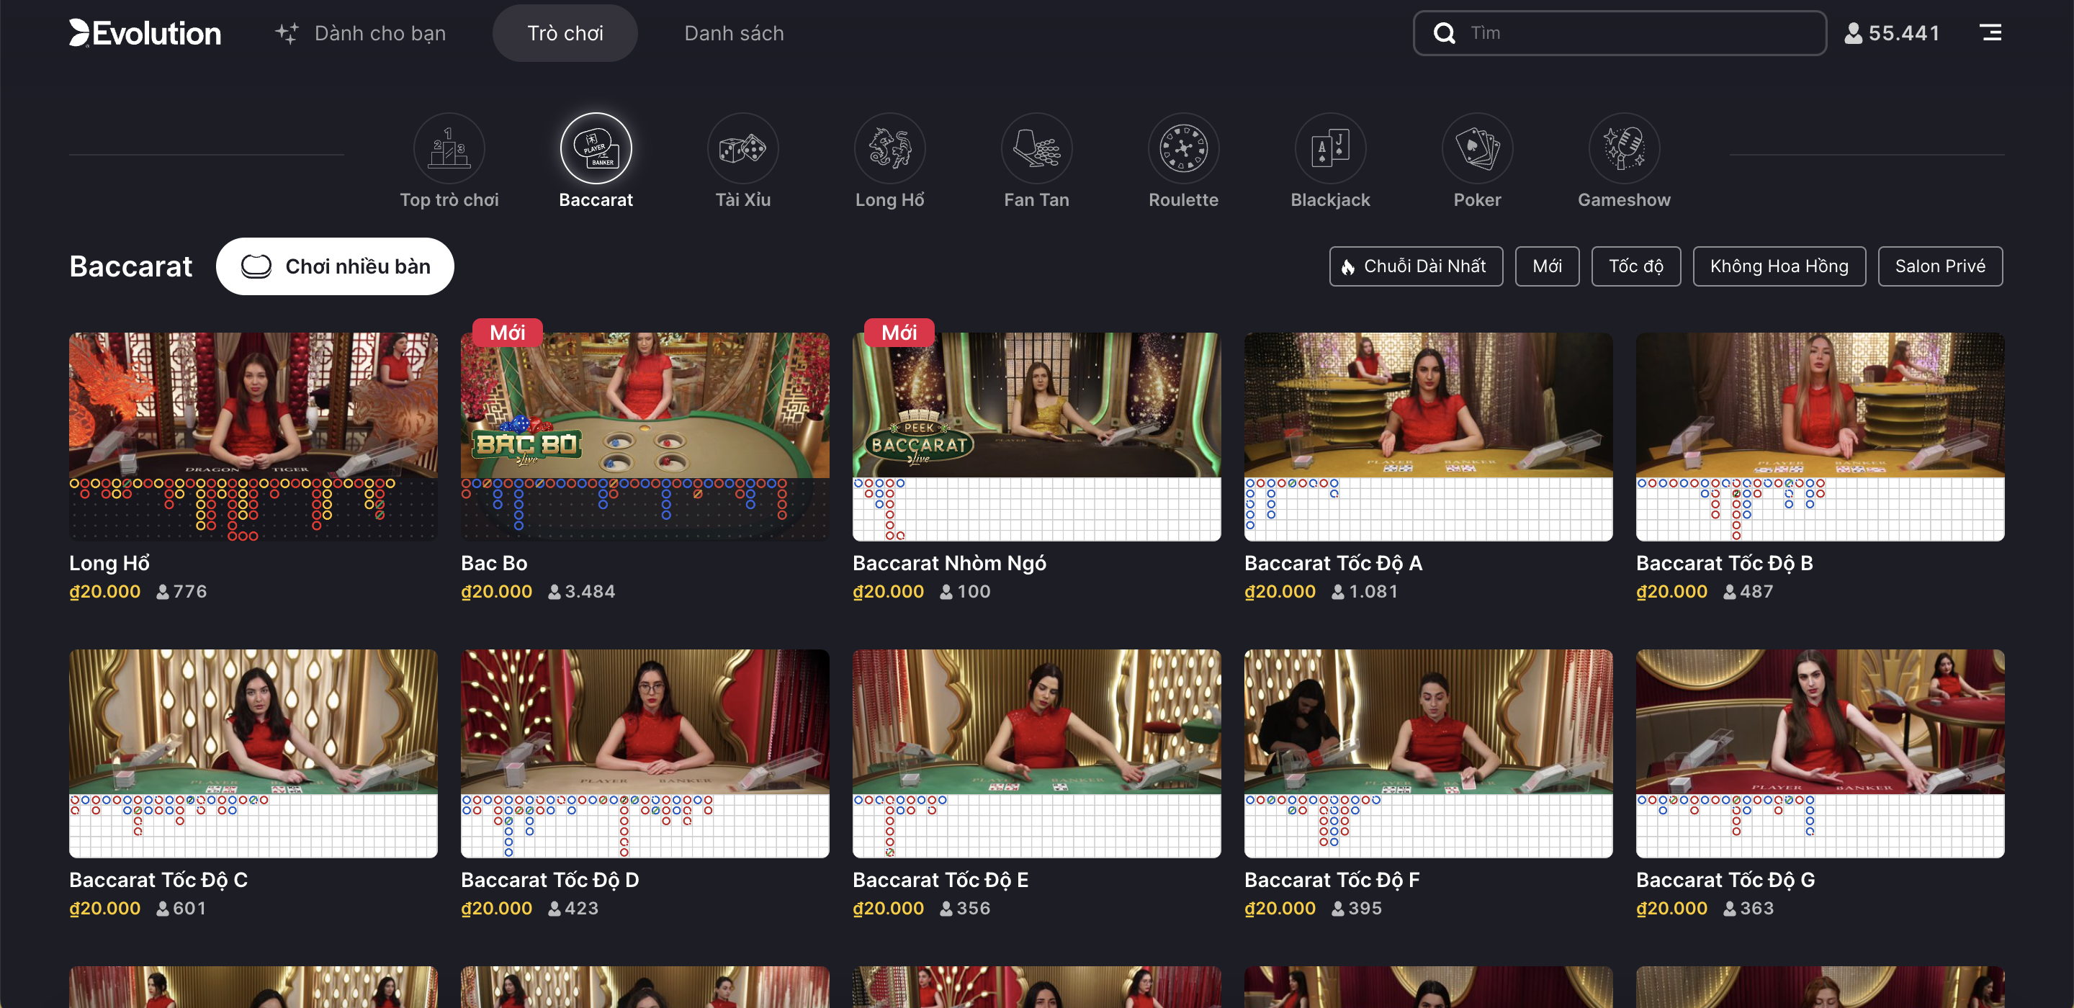Click the Mới badge on Baccarat Nhòm Ngó
Screen dimensions: 2074x1008
coord(899,333)
